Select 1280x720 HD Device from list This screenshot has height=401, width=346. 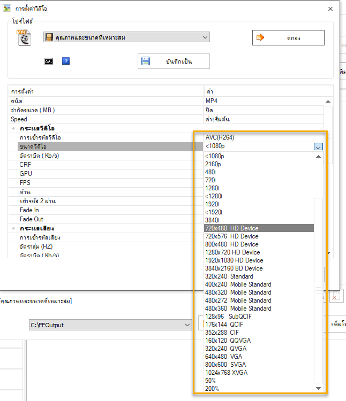click(232, 252)
